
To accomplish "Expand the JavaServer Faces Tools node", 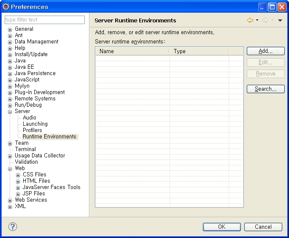I will pyautogui.click(x=18, y=188).
